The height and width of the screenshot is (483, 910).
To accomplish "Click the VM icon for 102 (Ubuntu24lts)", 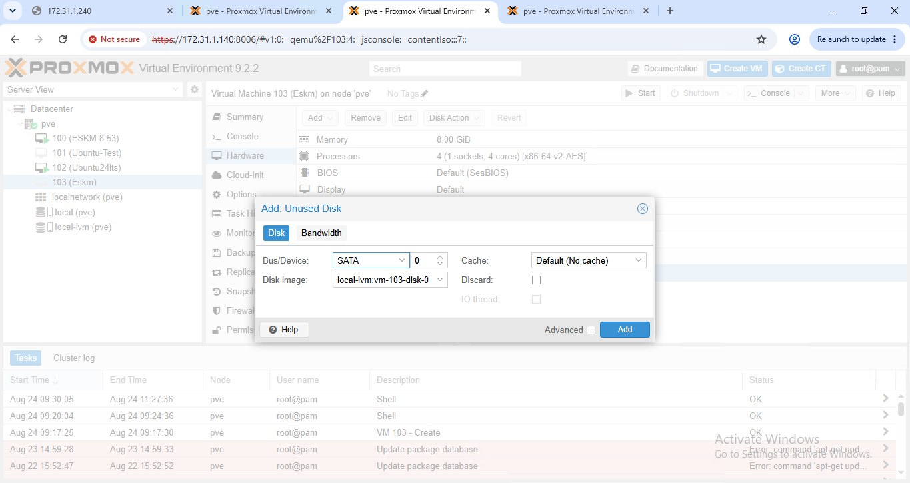I will click(42, 168).
